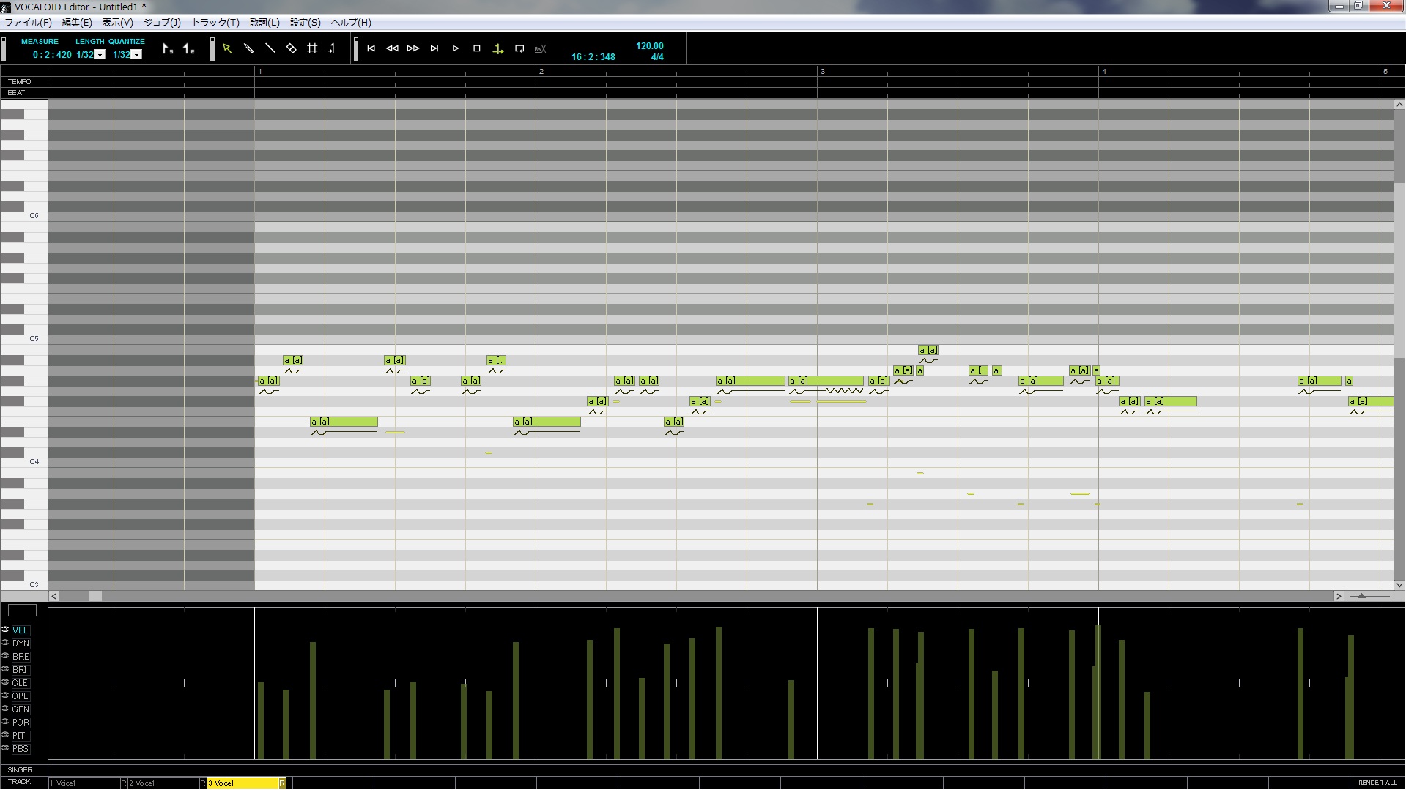Select the BRI control parameter
The height and width of the screenshot is (790, 1406).
(x=20, y=670)
